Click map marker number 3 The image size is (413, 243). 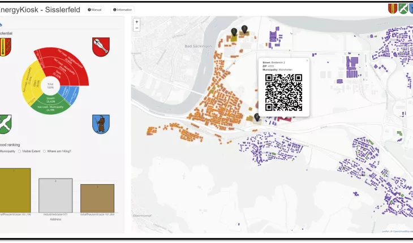[x=244, y=29]
